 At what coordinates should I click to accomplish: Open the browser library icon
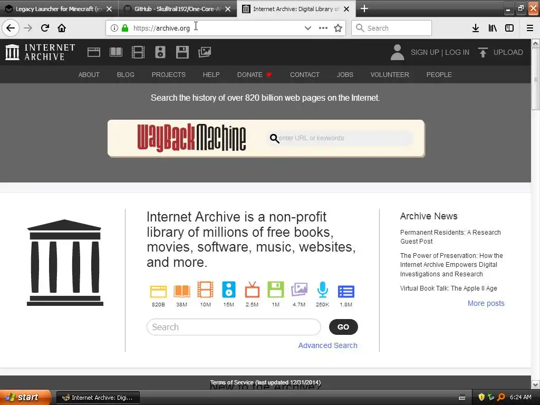point(493,28)
